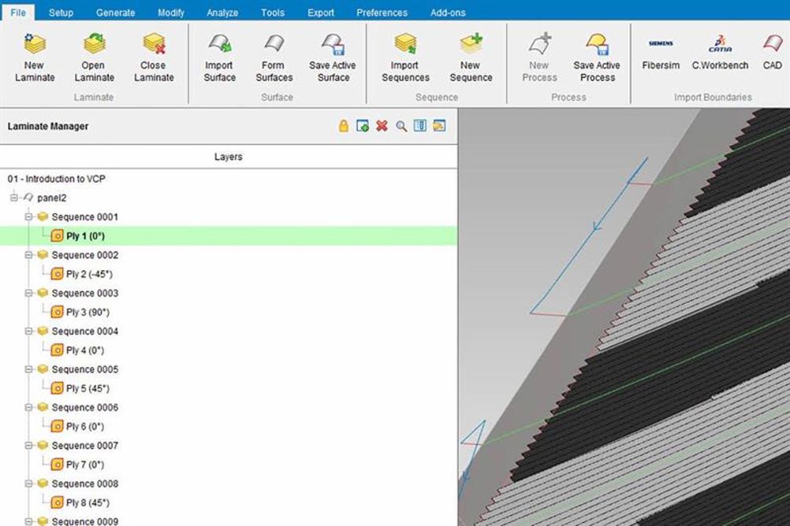This screenshot has width=790, height=526.
Task: Collapse Sequence 0006 node
Action: point(28,407)
